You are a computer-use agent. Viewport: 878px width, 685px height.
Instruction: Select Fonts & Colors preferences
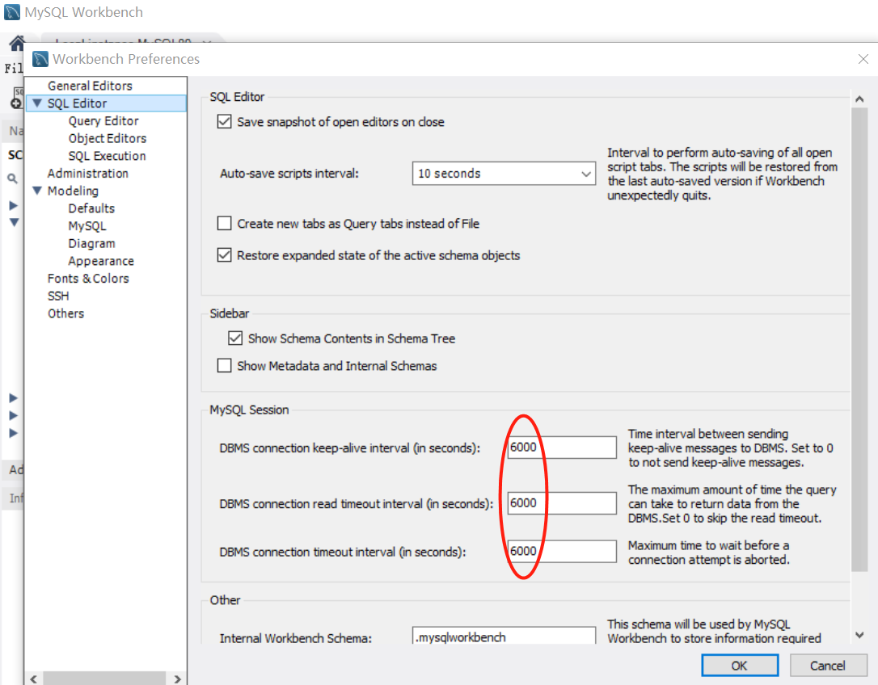(88, 278)
